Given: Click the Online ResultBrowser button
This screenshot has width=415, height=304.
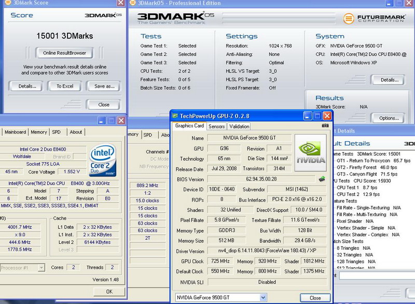Looking at the screenshot, I should [64, 53].
